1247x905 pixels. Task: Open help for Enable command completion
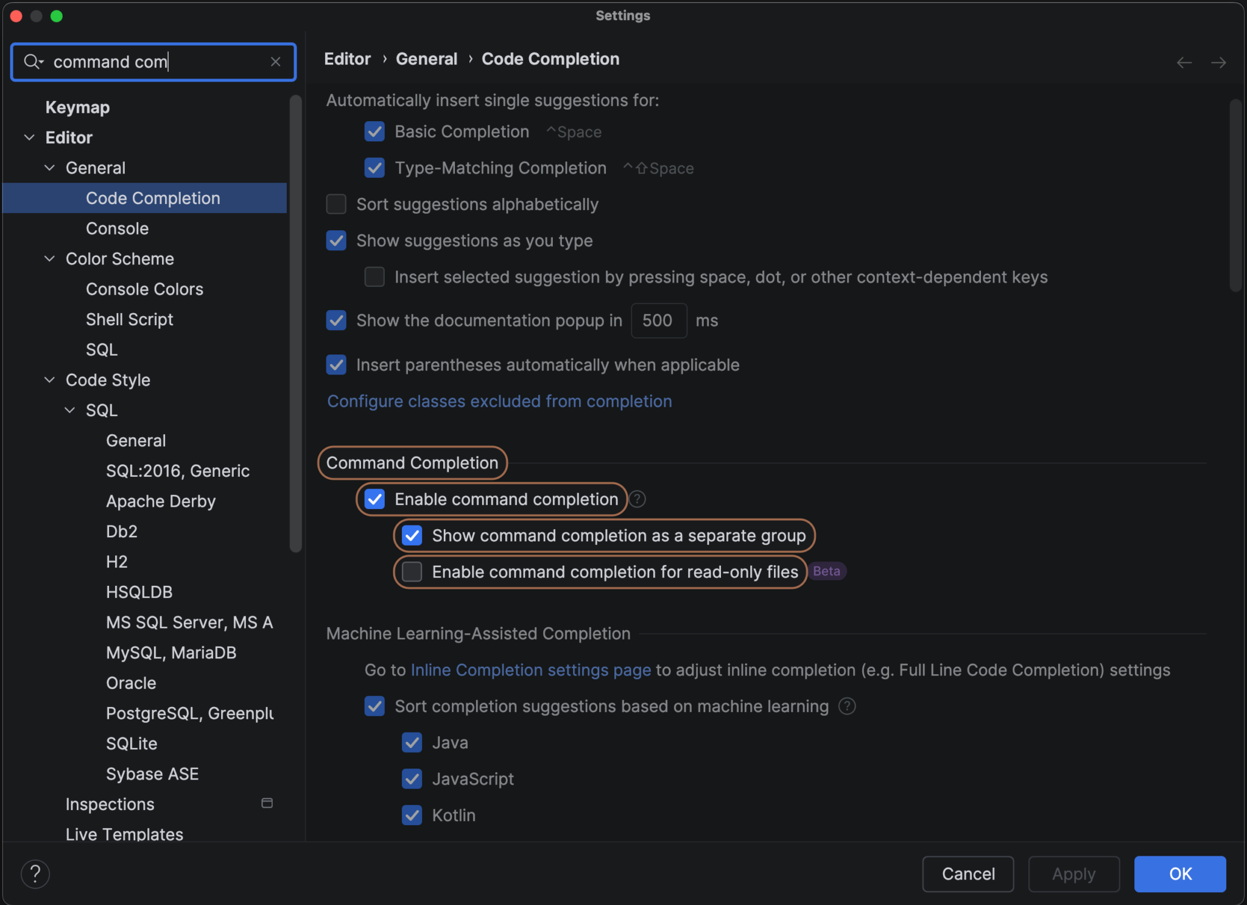coord(637,499)
